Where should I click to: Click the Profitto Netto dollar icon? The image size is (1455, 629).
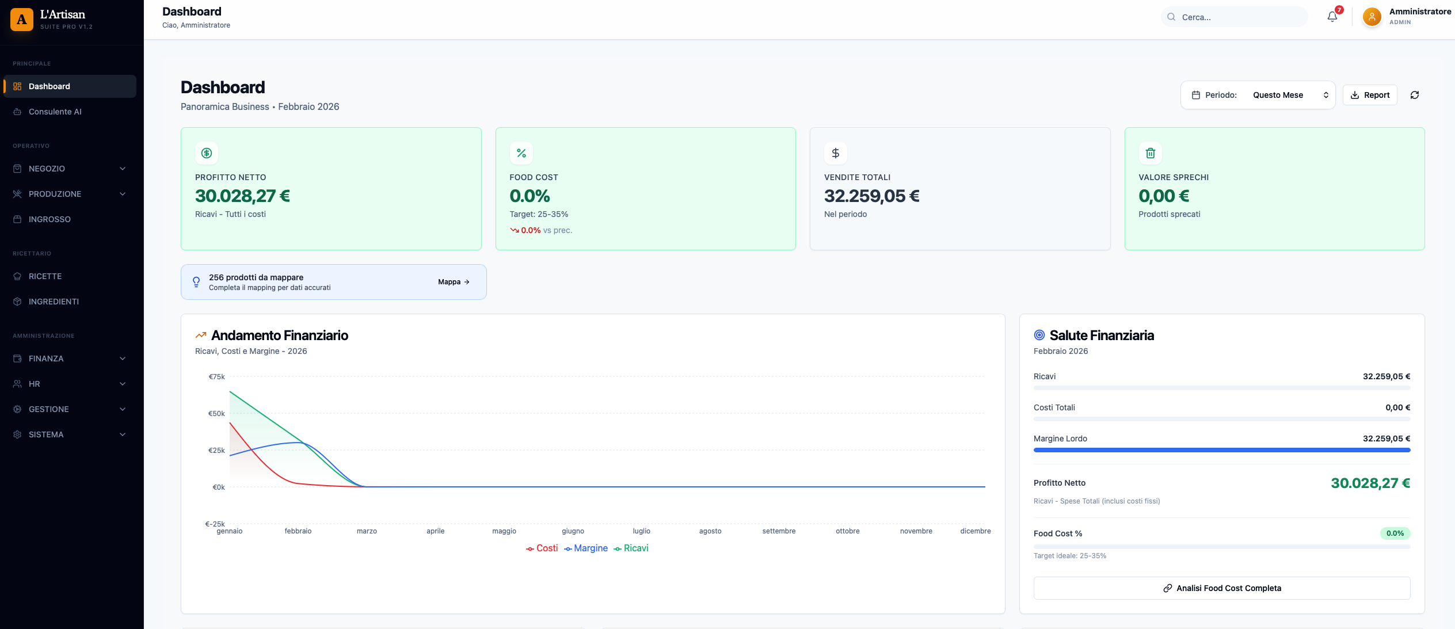pos(207,153)
